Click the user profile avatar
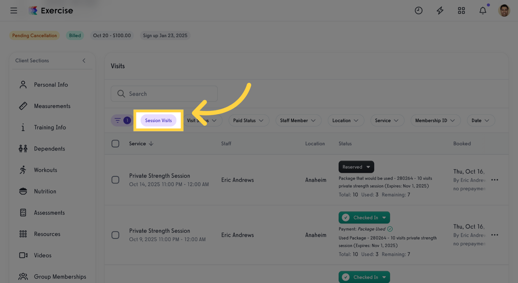 [504, 11]
